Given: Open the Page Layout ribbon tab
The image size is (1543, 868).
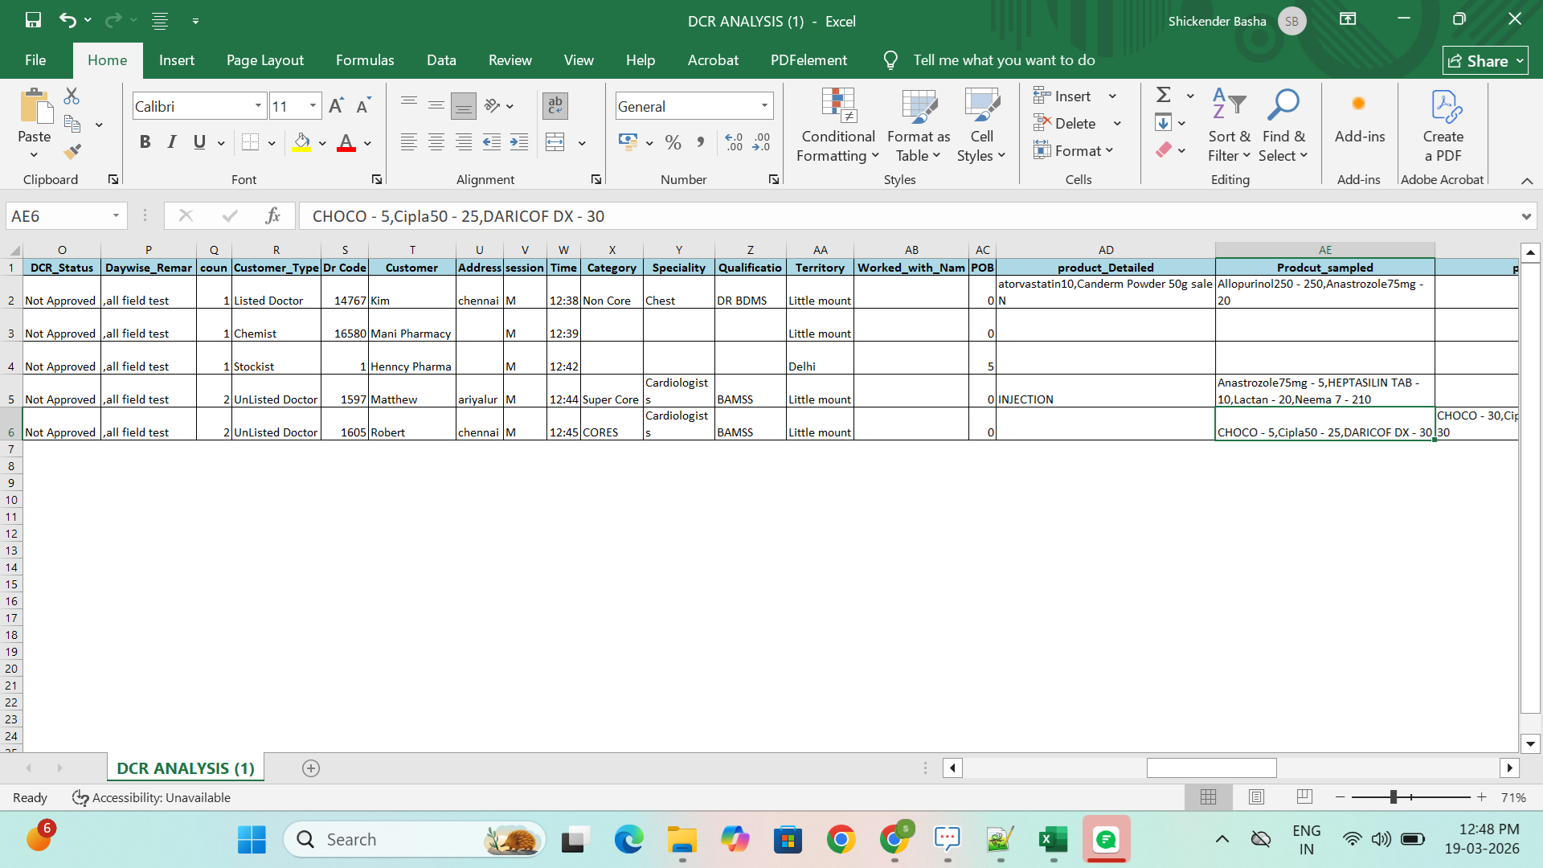Looking at the screenshot, I should point(264,60).
